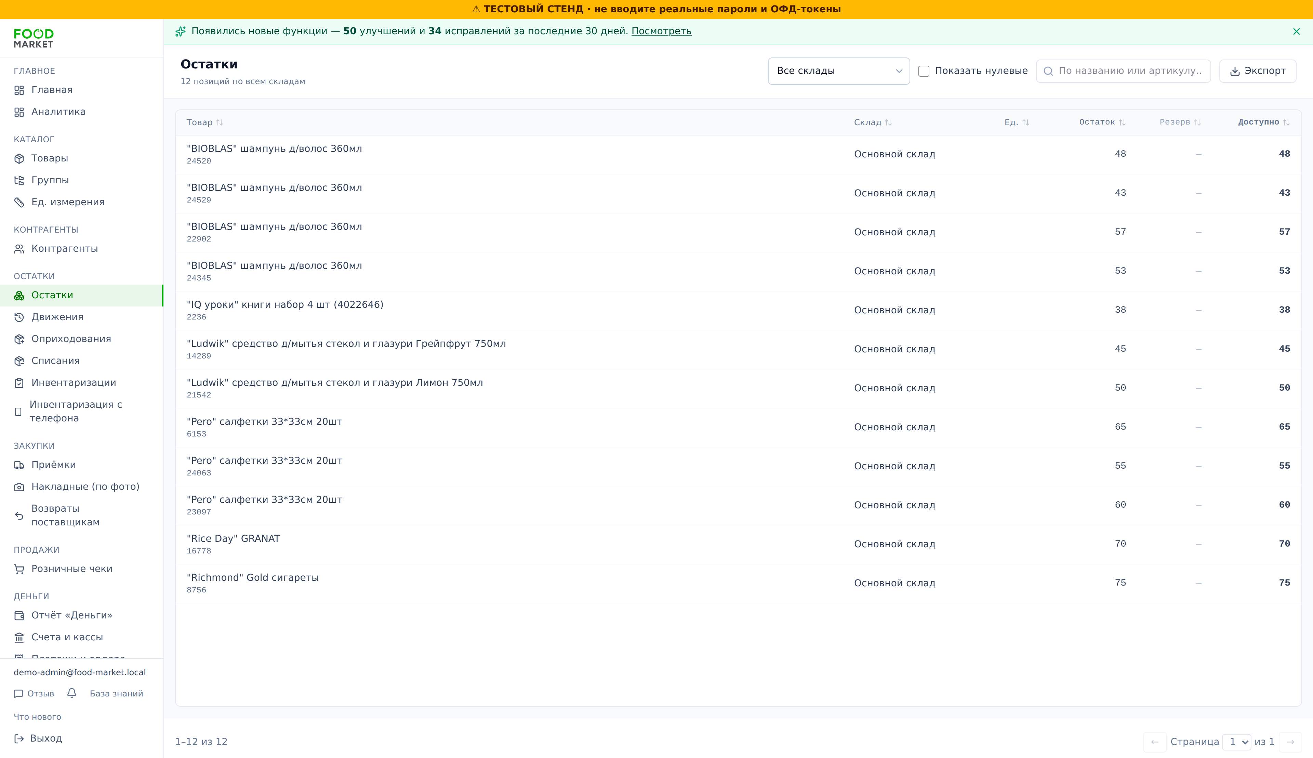Viewport: 1313px width, 758px height.
Task: Sort table by Остаток column
Action: click(1102, 122)
